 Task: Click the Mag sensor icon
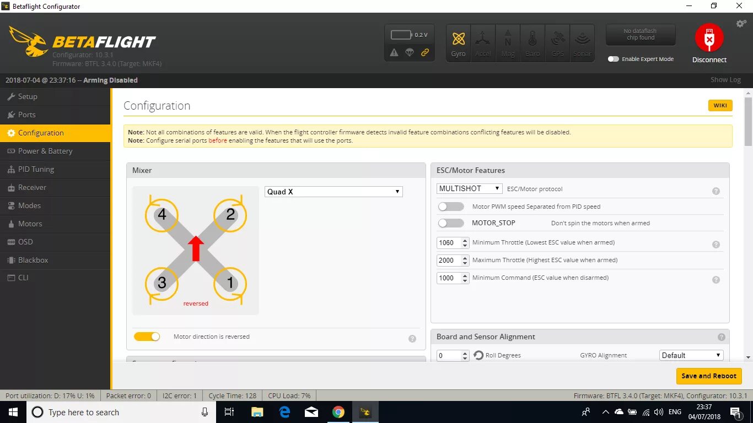(508, 43)
